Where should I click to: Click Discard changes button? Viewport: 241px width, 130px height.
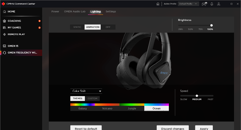point(172,128)
